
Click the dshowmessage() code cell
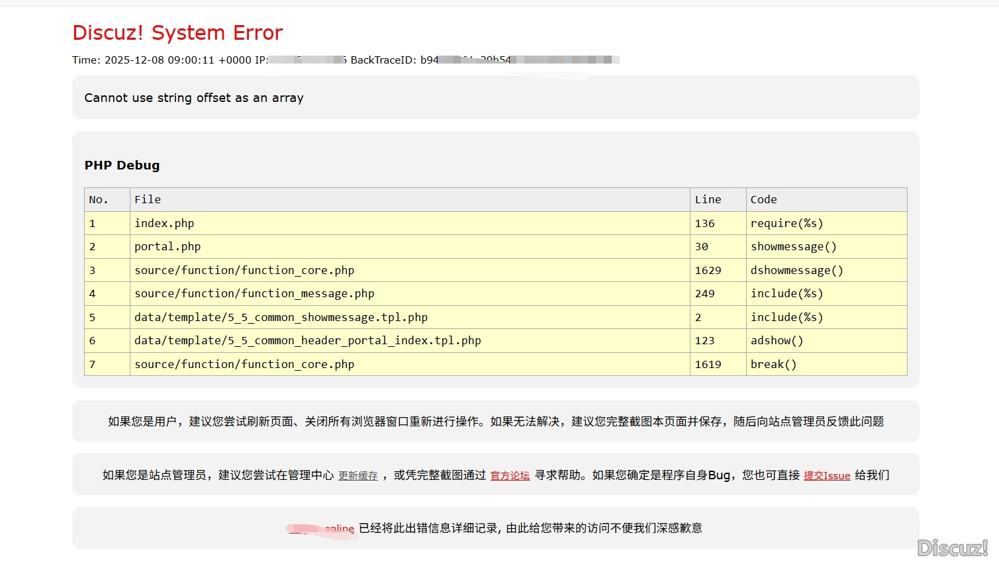tap(796, 270)
